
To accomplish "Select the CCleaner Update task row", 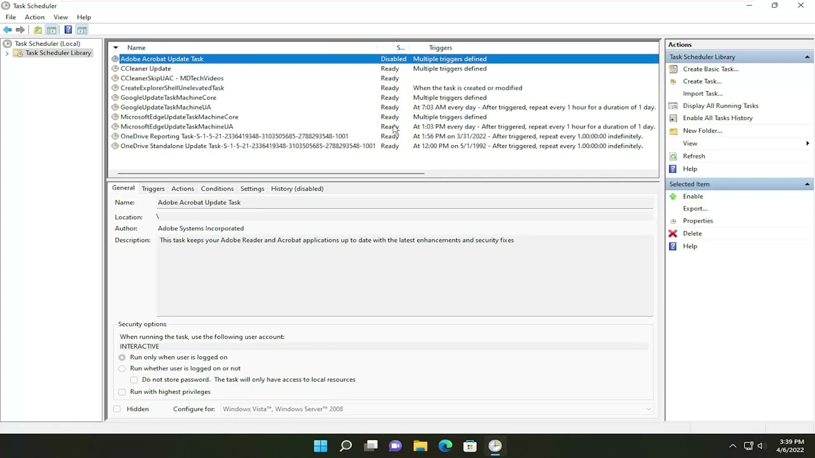I will click(146, 69).
